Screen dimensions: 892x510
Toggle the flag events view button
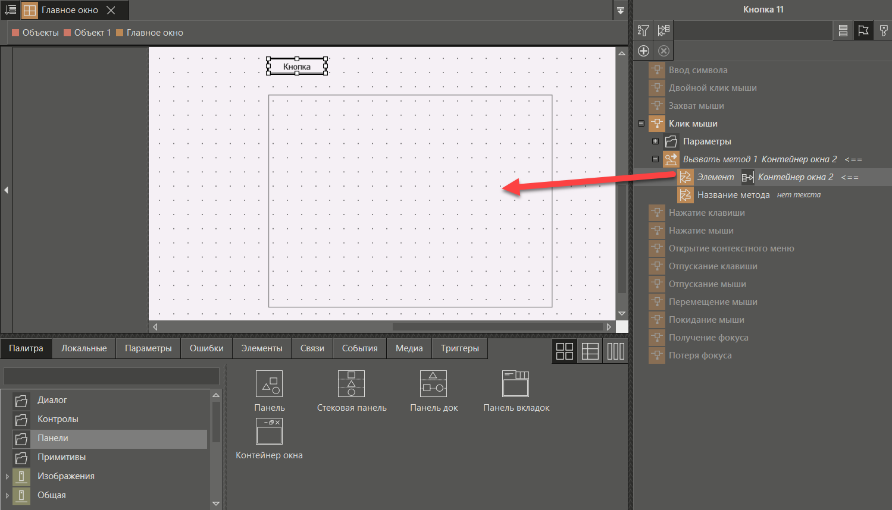pos(863,30)
